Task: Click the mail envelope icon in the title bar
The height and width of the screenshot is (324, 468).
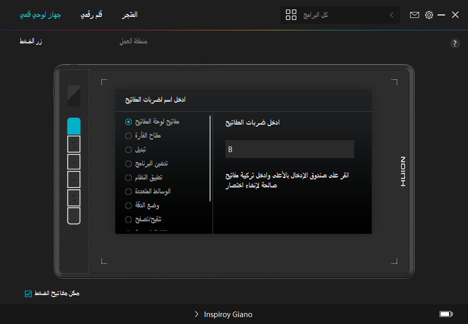Action: pos(414,15)
